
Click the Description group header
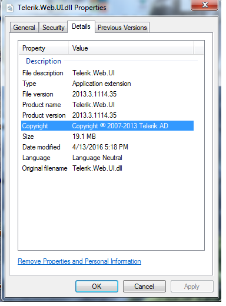44,61
